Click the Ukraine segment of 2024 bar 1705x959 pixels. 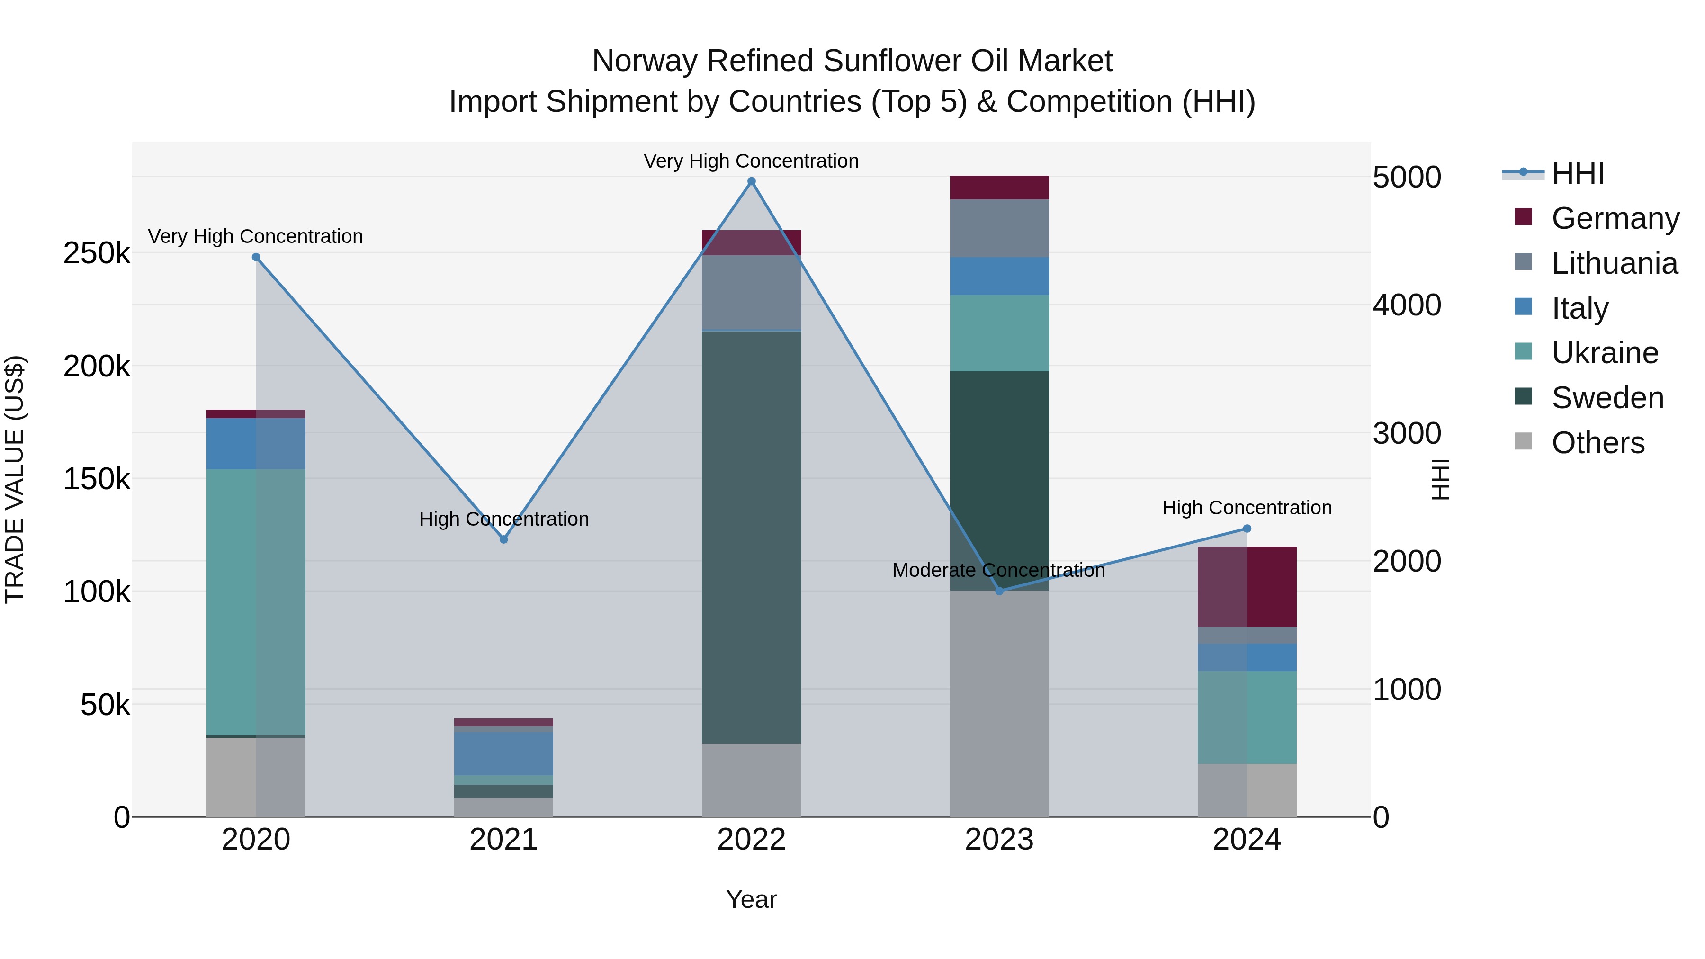point(1247,717)
